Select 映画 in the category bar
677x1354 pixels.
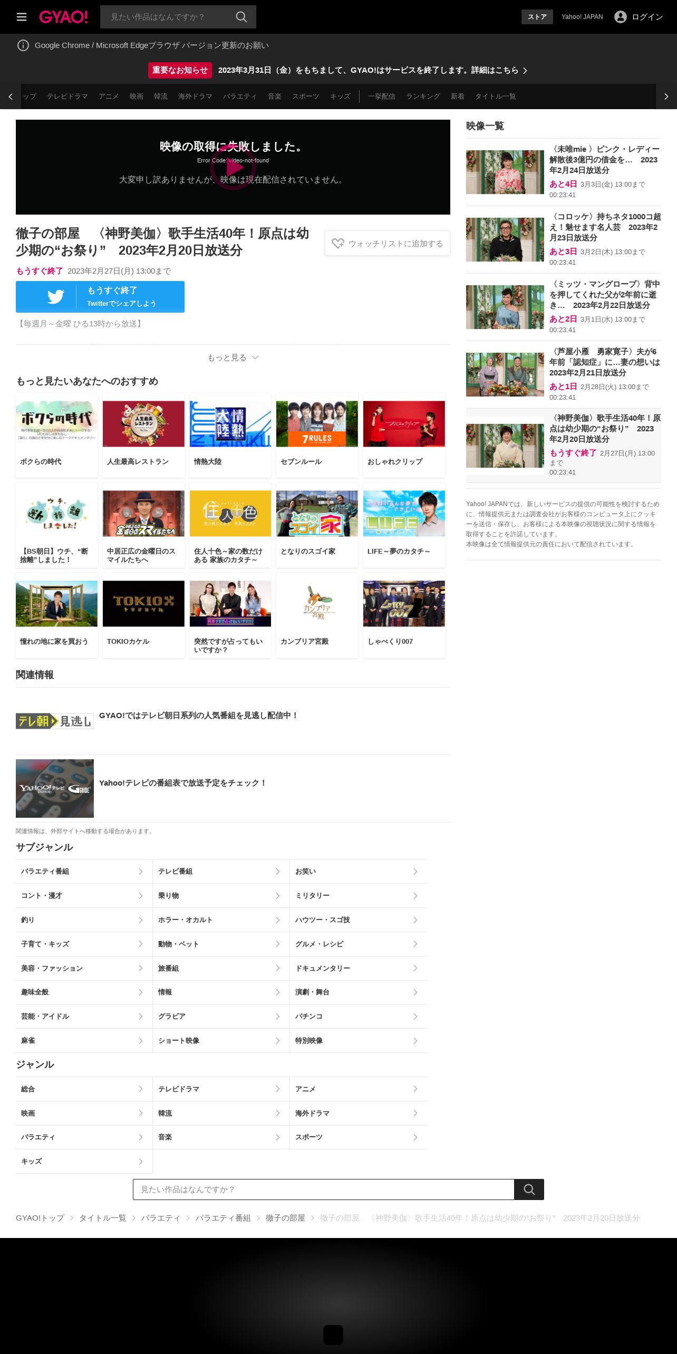tap(137, 96)
